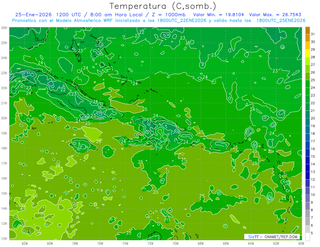
Task: Click the latitude axis label 22N
Action: 4,88
